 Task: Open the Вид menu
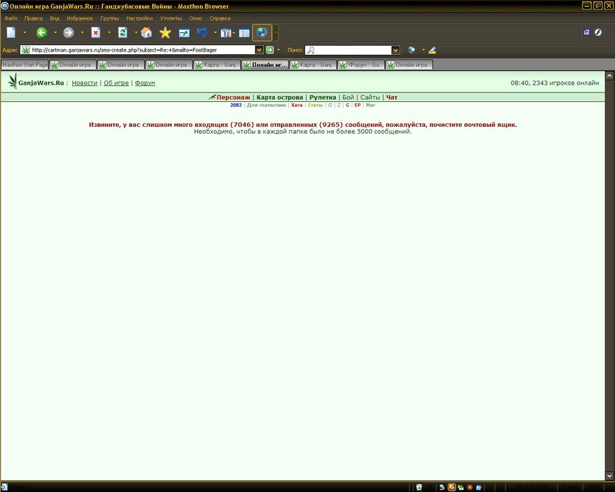54,18
